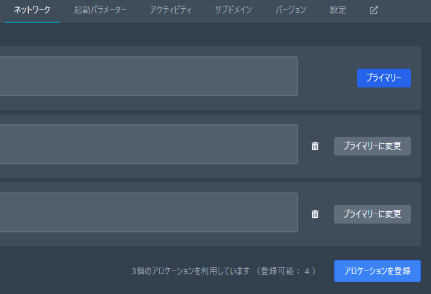Screen dimensions: 431x294
Task: Click the 3個のアロケーションを利用しています status text
Action: [191, 271]
